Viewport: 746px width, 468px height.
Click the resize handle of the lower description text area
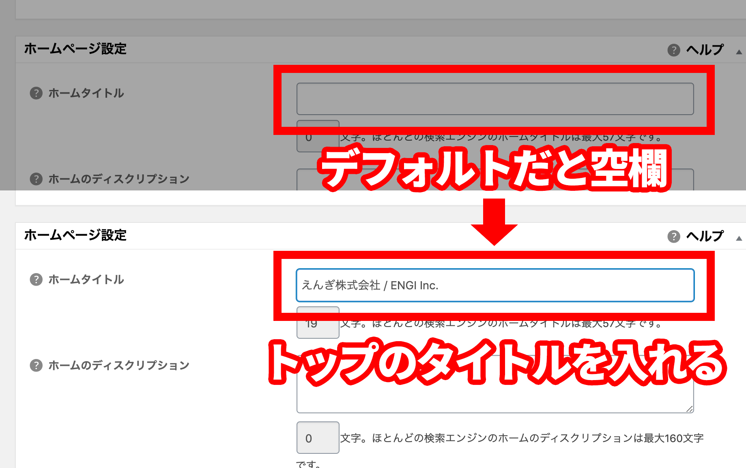690,409
